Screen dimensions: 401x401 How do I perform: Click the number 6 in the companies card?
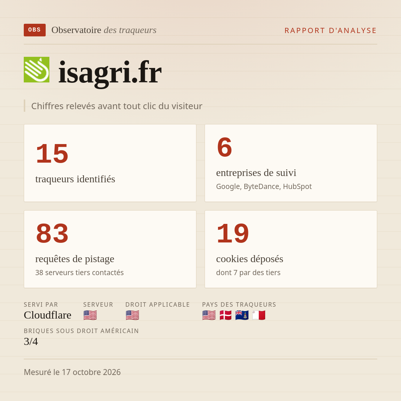tap(224, 147)
